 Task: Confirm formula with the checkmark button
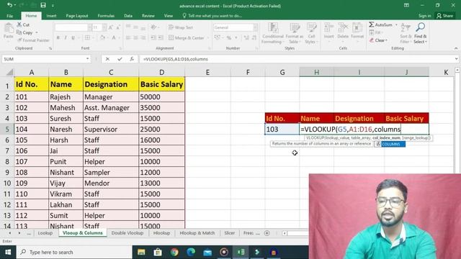pos(120,59)
